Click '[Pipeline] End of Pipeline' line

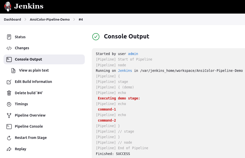[122, 148]
